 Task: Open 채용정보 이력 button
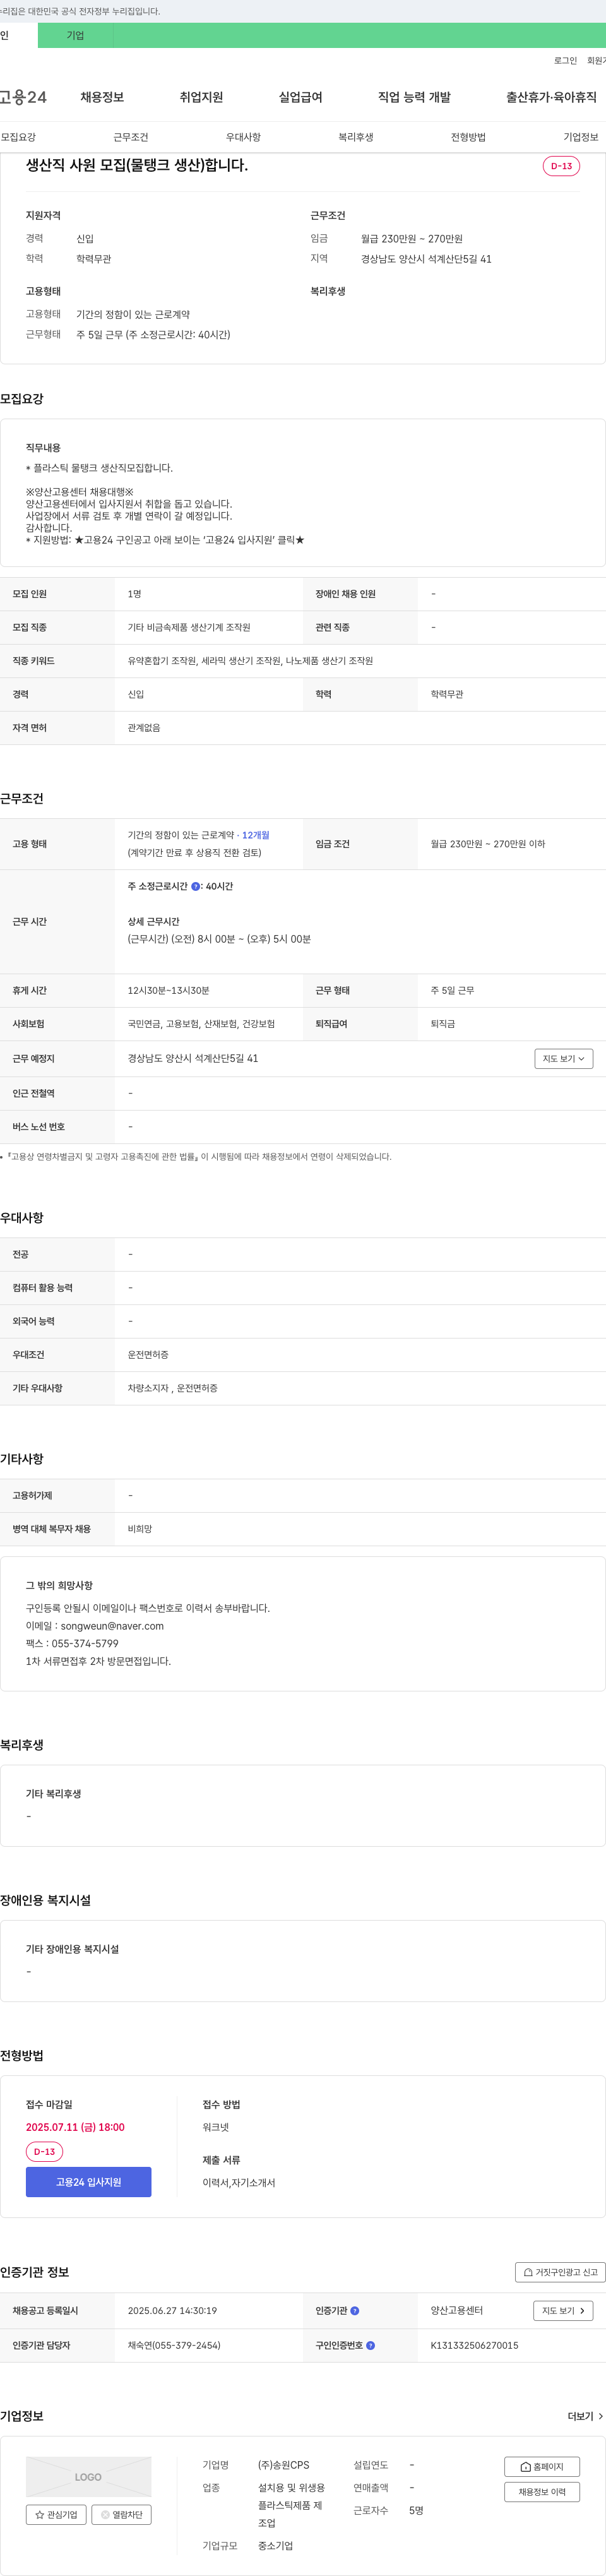coord(542,2492)
